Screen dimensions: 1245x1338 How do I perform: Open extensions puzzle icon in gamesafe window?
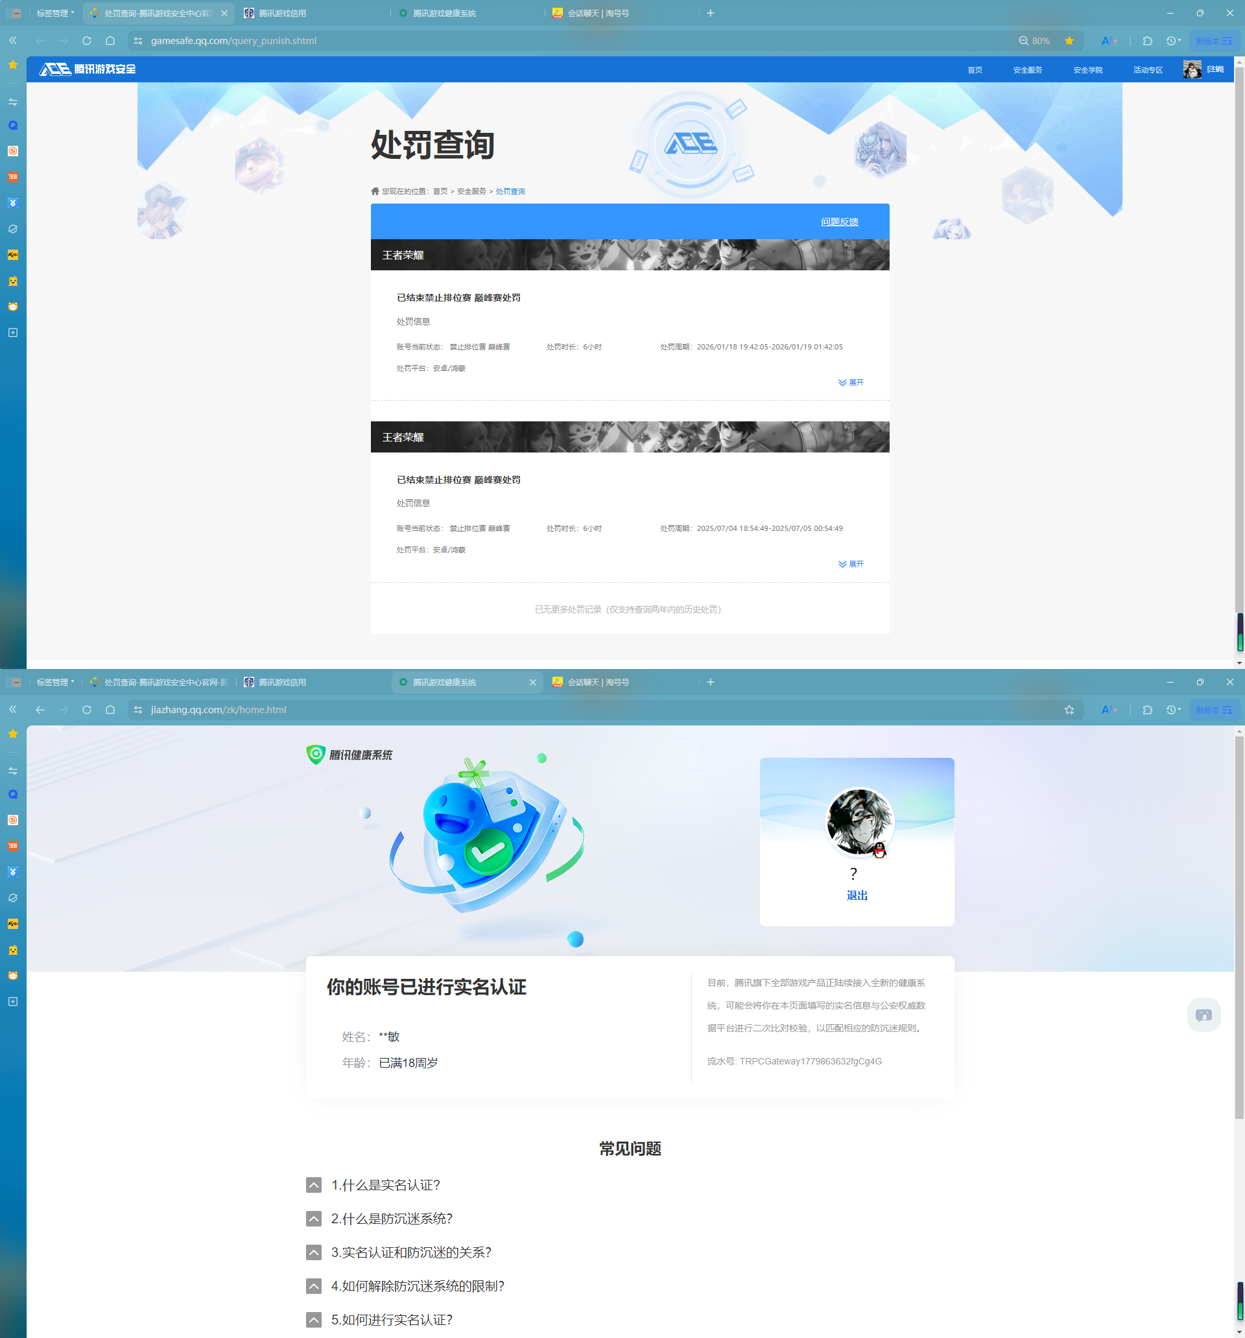1147,41
